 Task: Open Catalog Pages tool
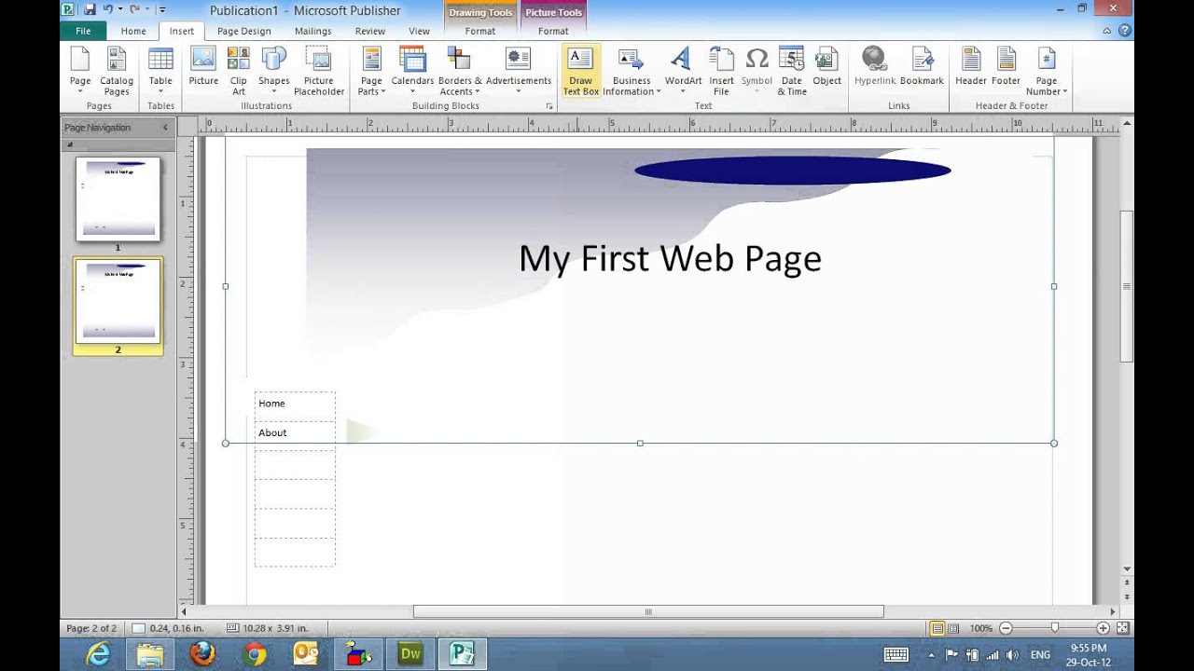tap(117, 71)
